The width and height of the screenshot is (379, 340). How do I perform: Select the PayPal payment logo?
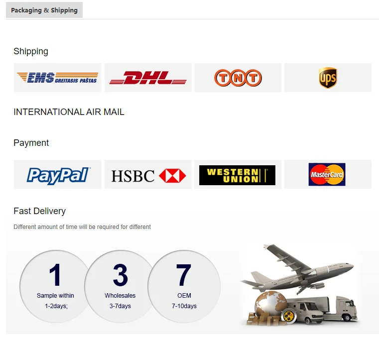point(58,174)
